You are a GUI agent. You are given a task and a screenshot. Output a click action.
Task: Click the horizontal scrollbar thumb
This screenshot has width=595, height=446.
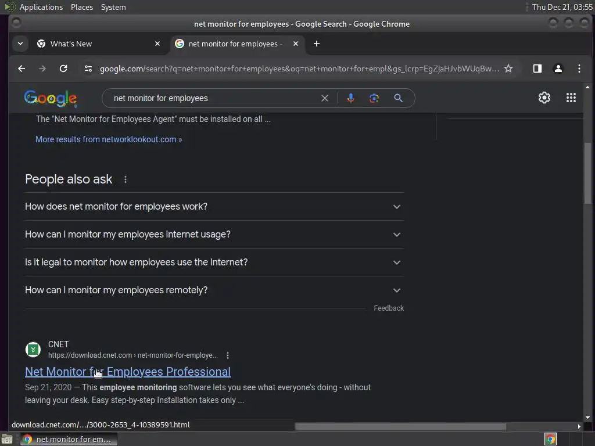(400, 427)
